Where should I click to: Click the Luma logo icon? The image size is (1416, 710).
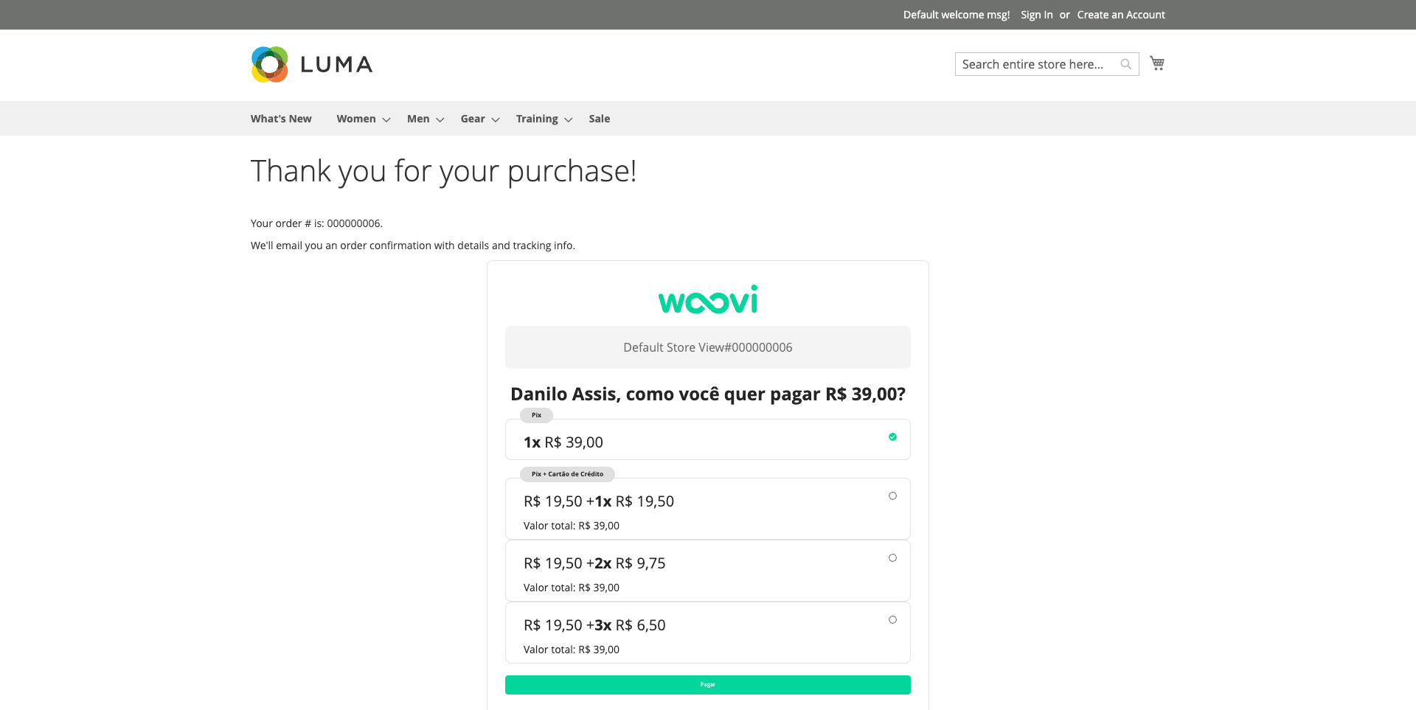click(x=270, y=65)
